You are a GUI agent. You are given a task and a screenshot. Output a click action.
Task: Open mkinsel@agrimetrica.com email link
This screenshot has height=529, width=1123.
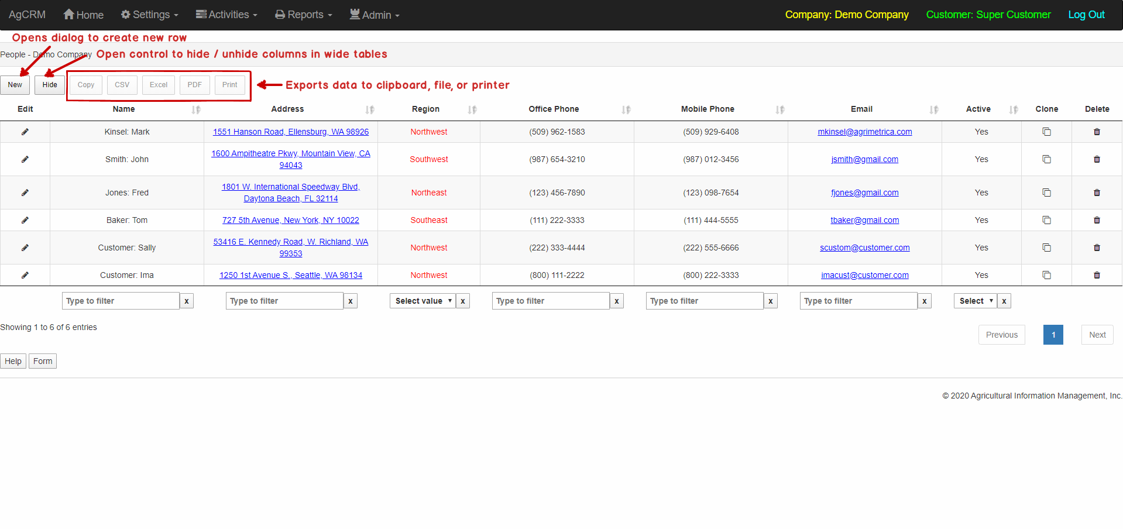click(x=864, y=132)
